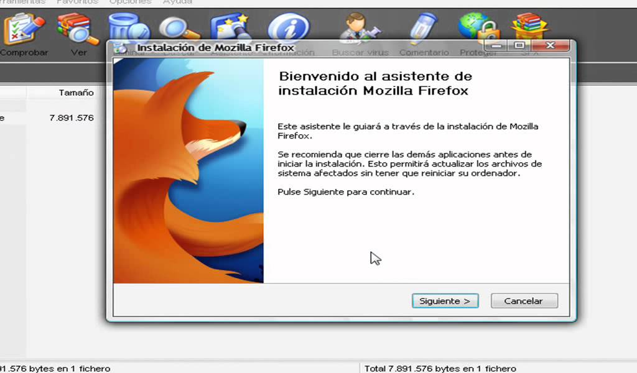The image size is (637, 373).
Task: Click the Comprobar toolbar icon in WinRAR
Action: (x=24, y=29)
